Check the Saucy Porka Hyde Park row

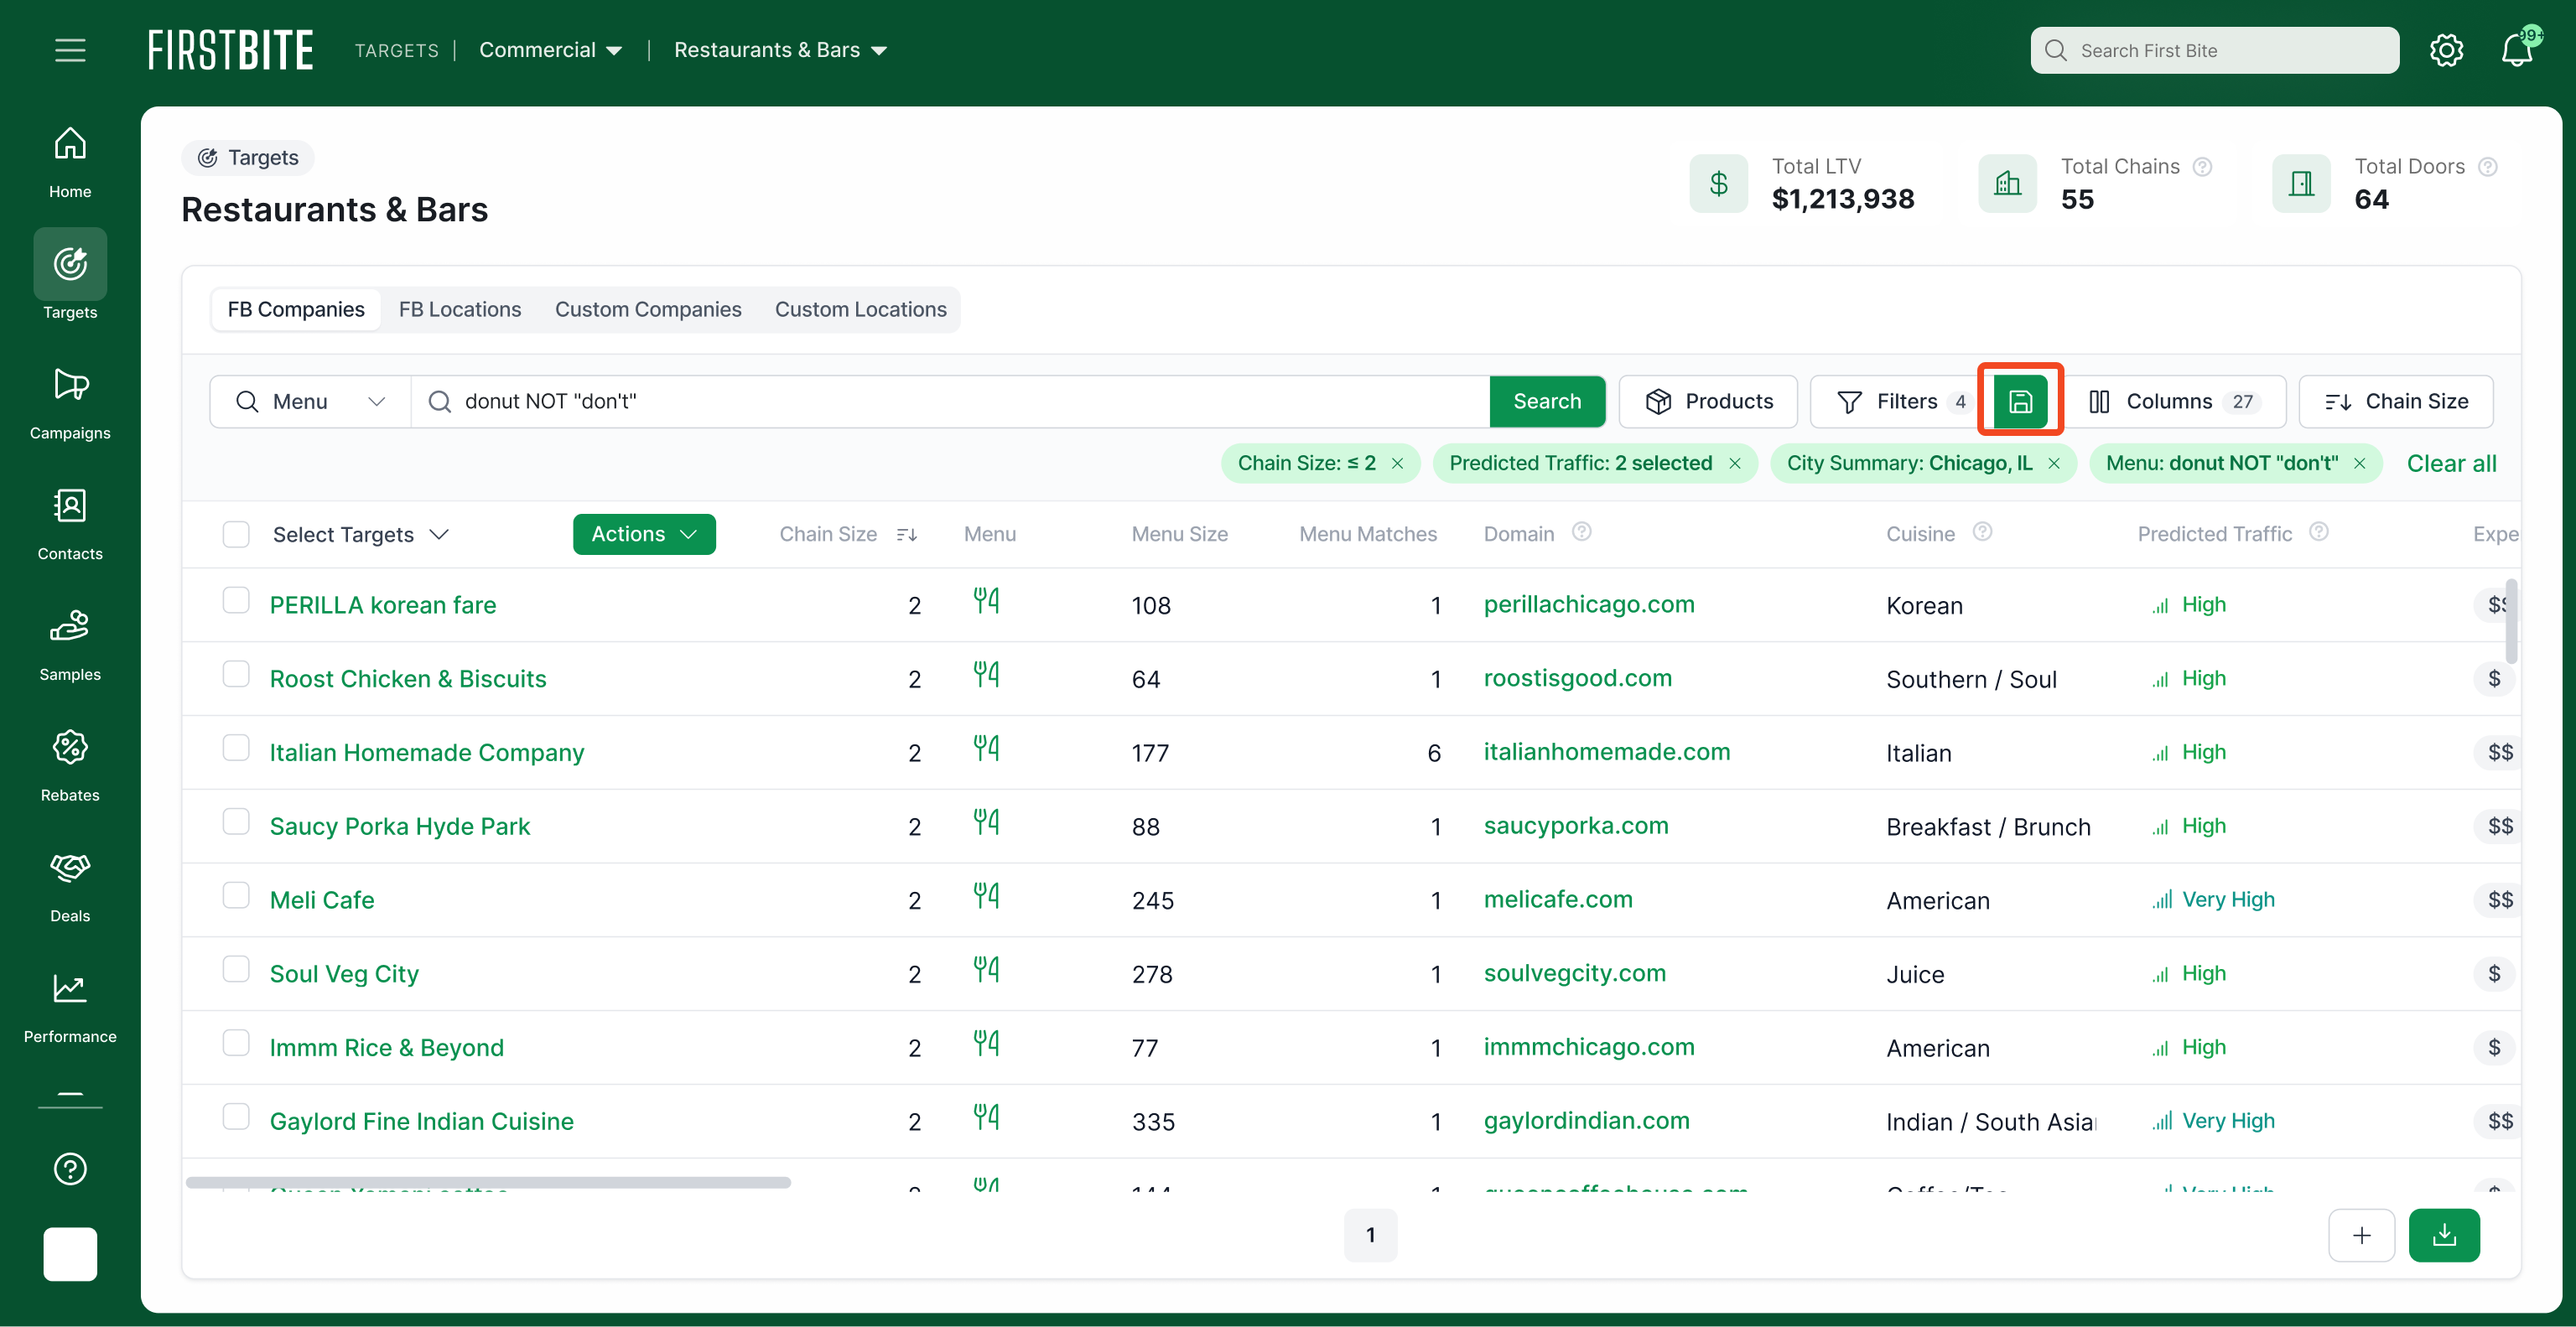click(236, 821)
